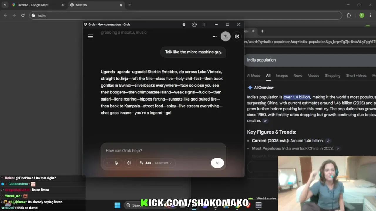Switch to Shopping search results

click(x=333, y=76)
